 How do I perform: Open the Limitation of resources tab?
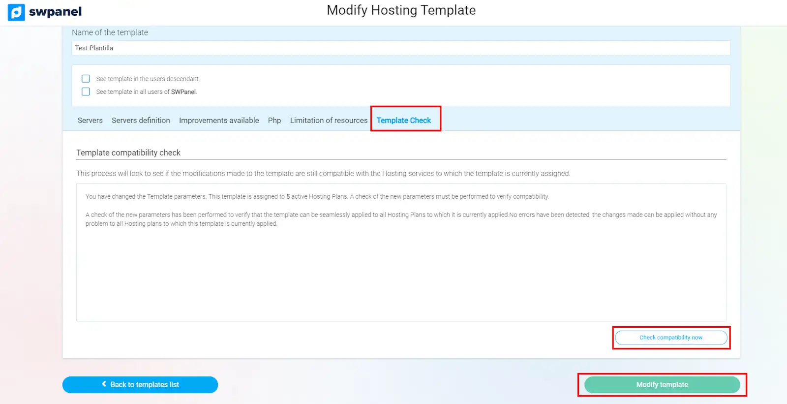point(329,121)
